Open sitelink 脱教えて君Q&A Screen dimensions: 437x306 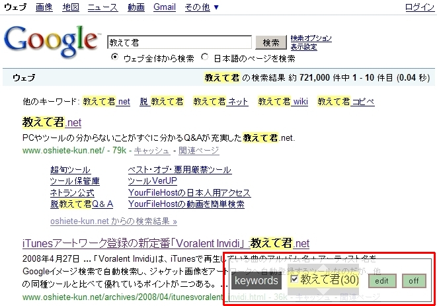click(x=82, y=204)
